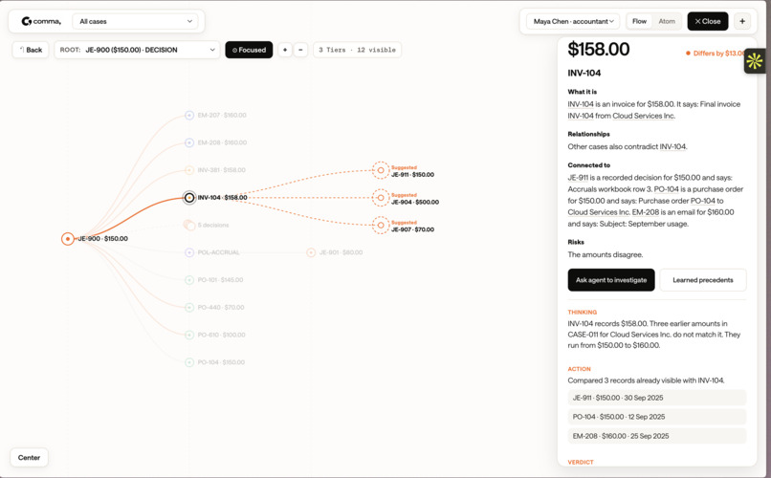Toggle the Focused mode button
The image size is (771, 478).
point(249,50)
